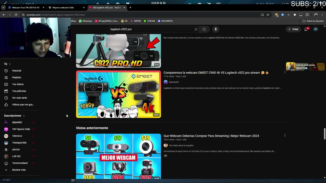Go to the ElGoofyXD channel name
The width and height of the screenshot is (326, 183).
(x=174, y=82)
